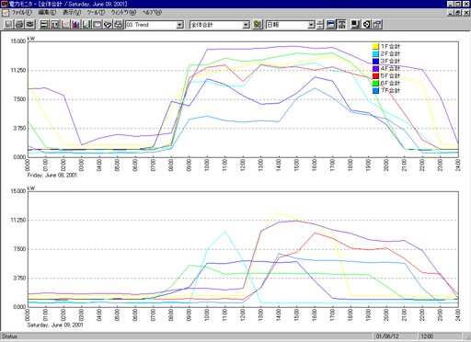471x342 pixels.
Task: Open the ツール(T) menu
Action: coord(96,13)
